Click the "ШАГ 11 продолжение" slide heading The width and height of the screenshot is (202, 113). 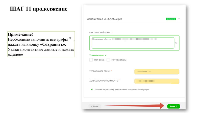39,9
